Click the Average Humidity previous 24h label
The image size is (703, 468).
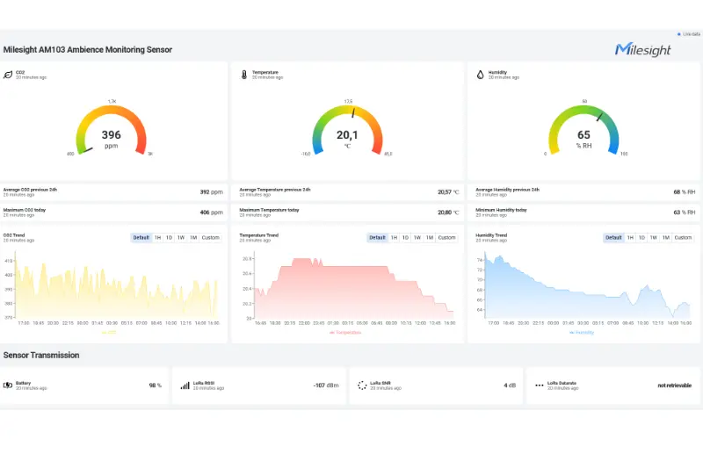point(508,190)
